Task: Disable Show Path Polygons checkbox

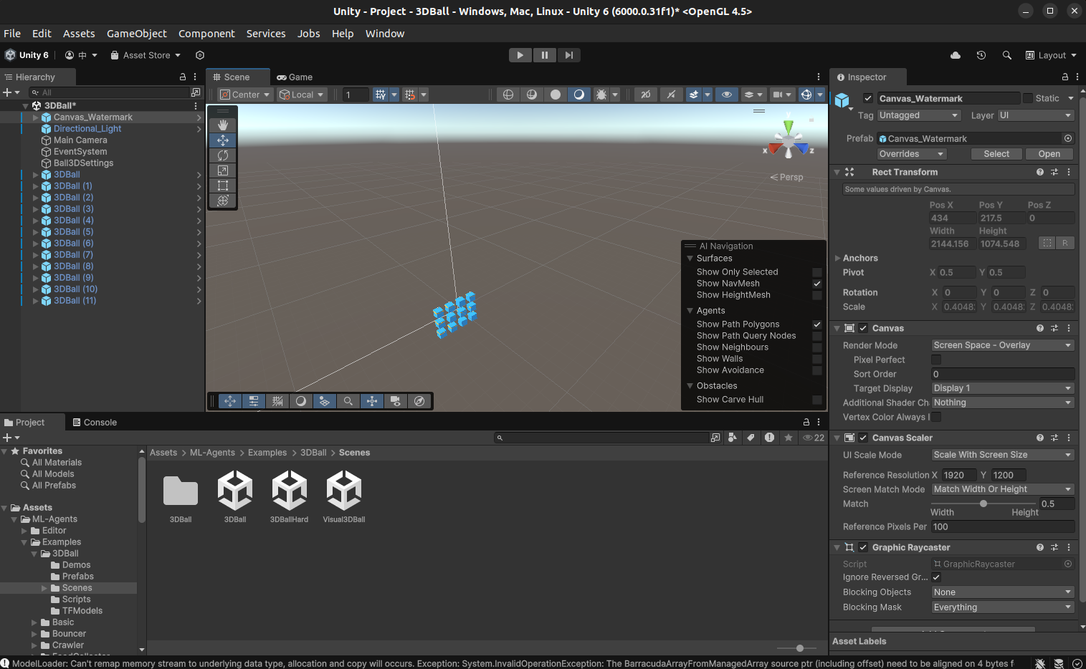Action: click(x=817, y=324)
